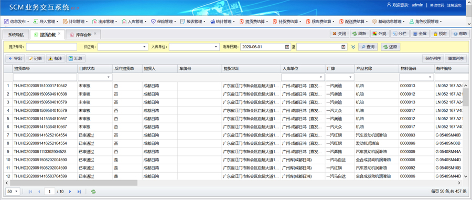The width and height of the screenshot is (472, 200).
Task: Switch to the 库存台帐 tab
Action: 81,35
